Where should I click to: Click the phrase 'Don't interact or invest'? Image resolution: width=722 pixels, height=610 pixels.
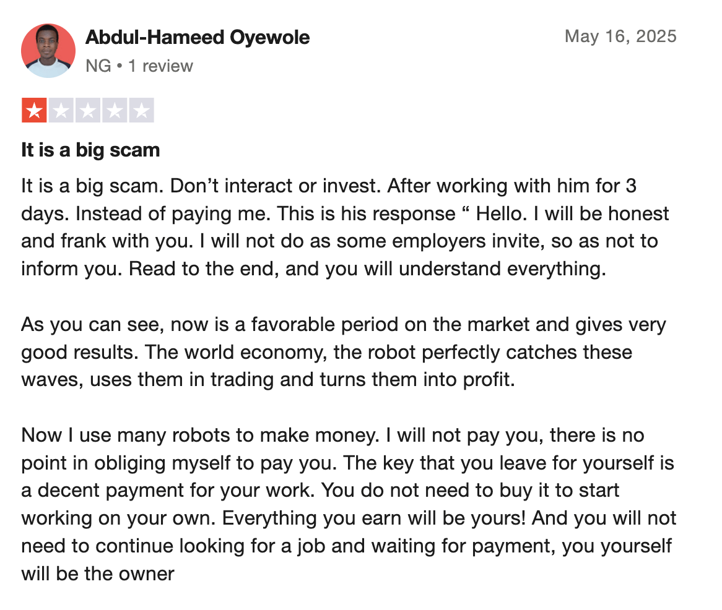(276, 186)
